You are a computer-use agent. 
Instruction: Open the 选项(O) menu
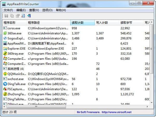click(x=47, y=10)
